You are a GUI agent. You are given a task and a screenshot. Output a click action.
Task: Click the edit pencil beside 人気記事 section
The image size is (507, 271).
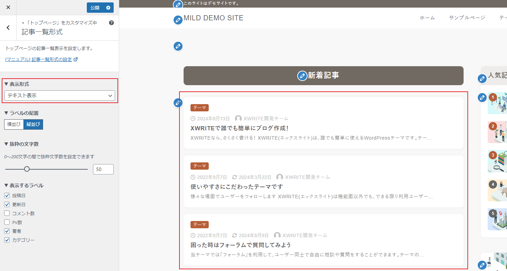(x=482, y=78)
